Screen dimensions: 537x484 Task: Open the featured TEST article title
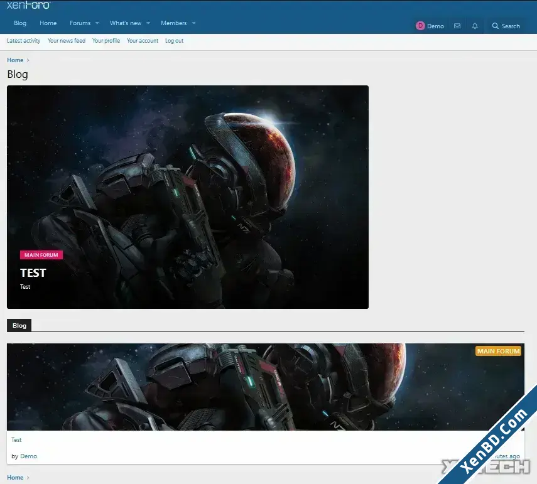pos(33,273)
